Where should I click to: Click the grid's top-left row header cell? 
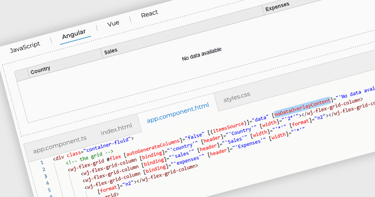tap(22, 75)
